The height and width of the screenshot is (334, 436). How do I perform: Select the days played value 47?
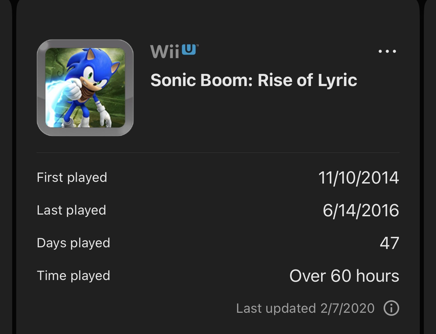389,243
